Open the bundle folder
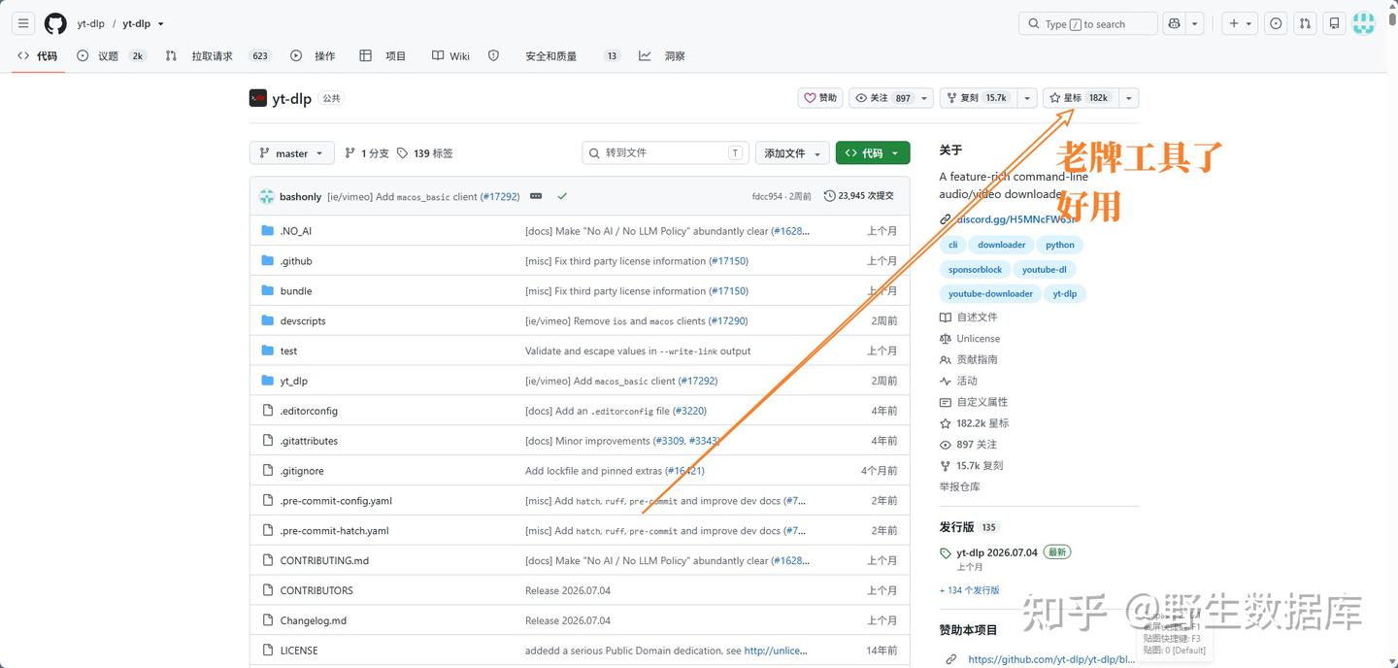 coord(296,291)
